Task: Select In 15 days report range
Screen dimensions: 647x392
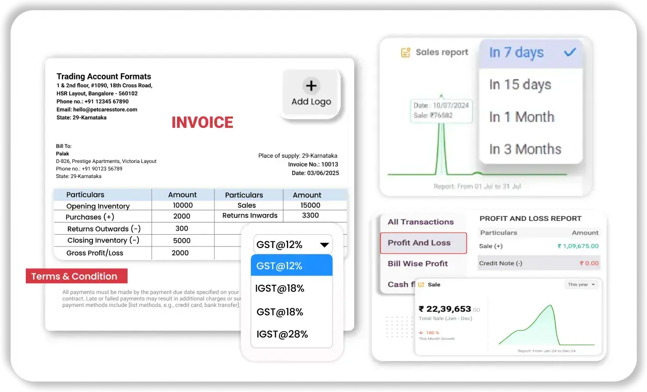Action: point(520,85)
